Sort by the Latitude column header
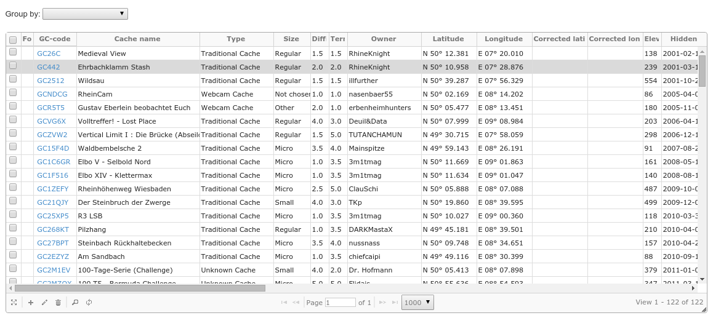713x318 pixels. (448, 39)
